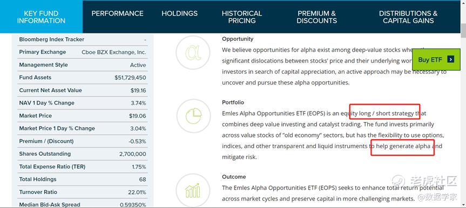The image size is (466, 208).
Task: Click the Fund Assets row value
Action: point(130,78)
